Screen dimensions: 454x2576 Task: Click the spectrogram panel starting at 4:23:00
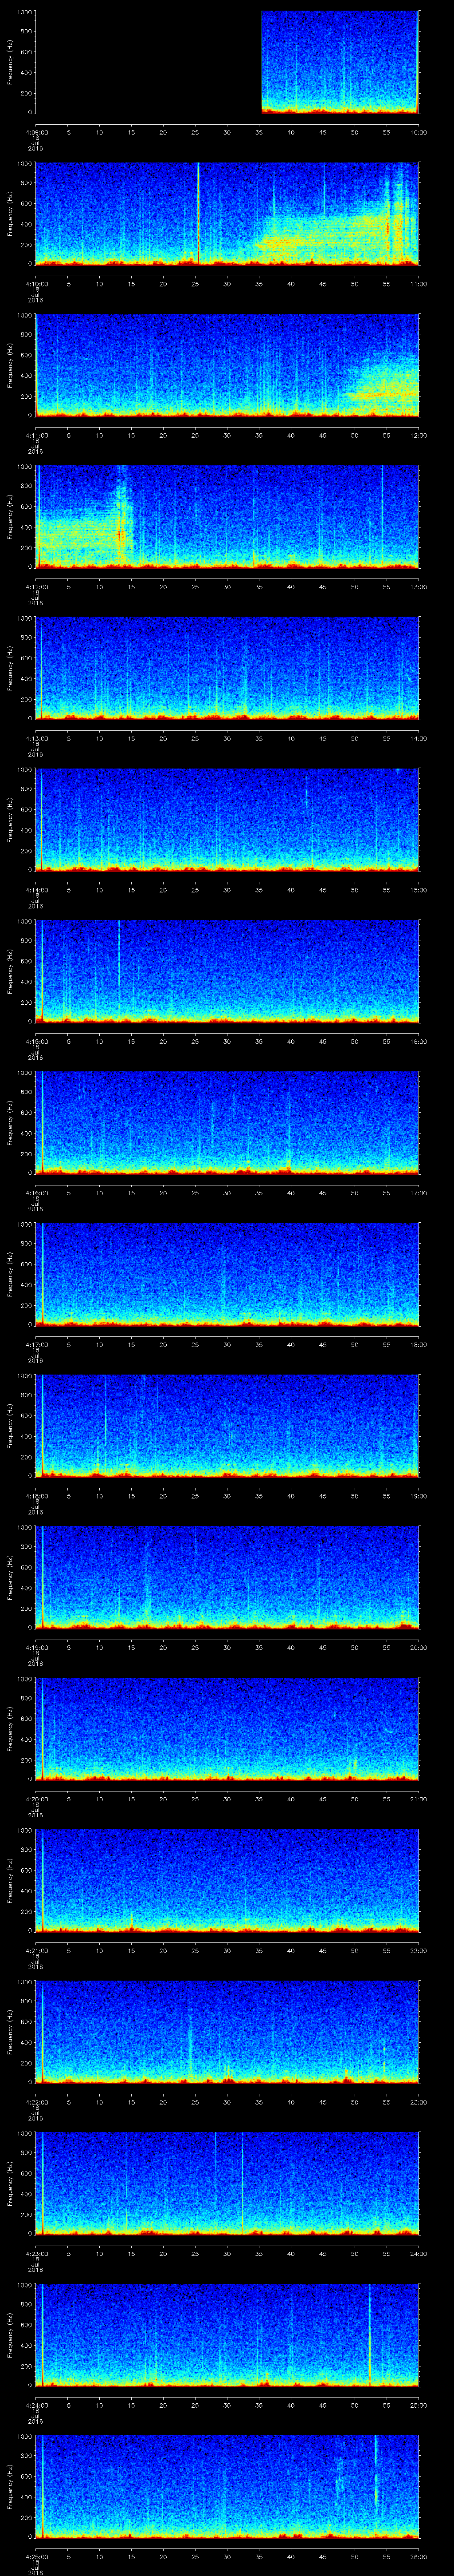tap(227, 2183)
